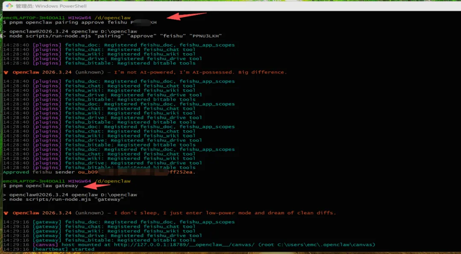Select title text '管理员: Windows PowerShell'
This screenshot has width=461, height=254.
[x=51, y=6]
